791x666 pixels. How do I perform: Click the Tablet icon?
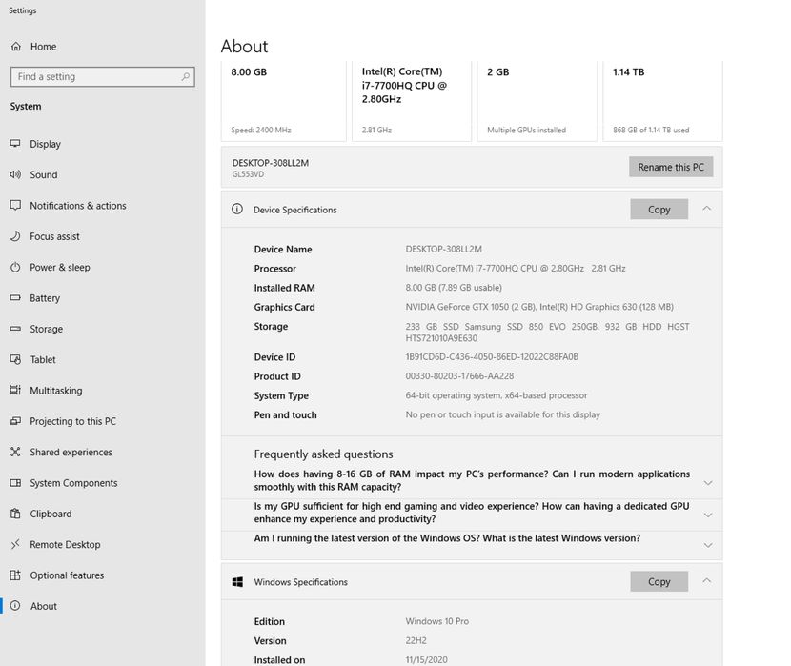tap(15, 359)
